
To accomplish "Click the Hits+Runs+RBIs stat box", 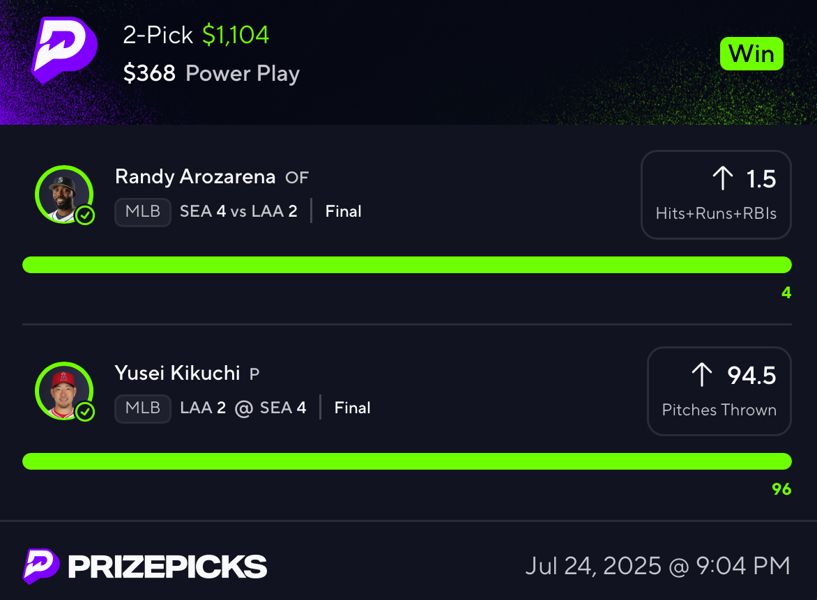I will (716, 195).
